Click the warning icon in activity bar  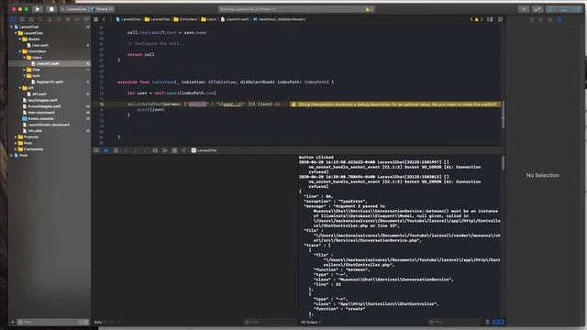click(368, 9)
